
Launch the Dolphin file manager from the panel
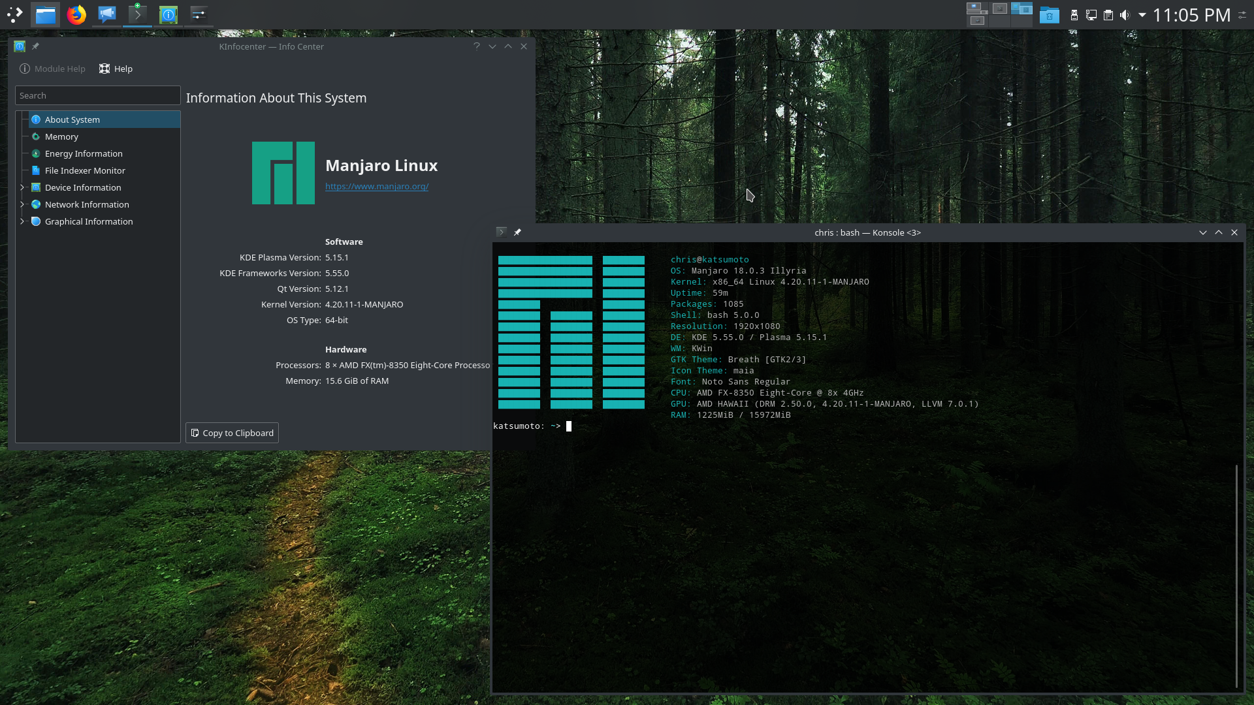tap(45, 14)
